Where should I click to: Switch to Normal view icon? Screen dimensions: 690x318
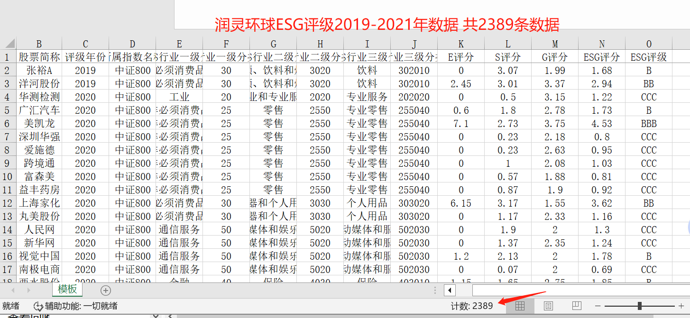[520, 306]
